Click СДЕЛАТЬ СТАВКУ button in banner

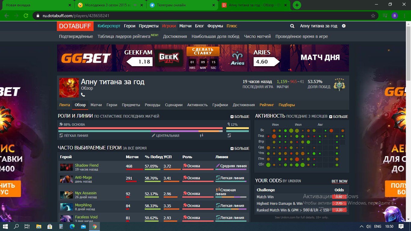point(203,51)
